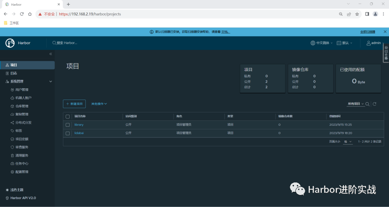This screenshot has width=389, height=207.
Task: Open 工作区 bookmarks folder
Action: 12,23
